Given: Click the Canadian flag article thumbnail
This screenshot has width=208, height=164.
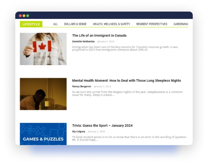Looking at the screenshot, I should pos(43,49).
